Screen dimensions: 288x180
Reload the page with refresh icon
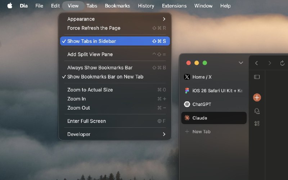[282, 63]
